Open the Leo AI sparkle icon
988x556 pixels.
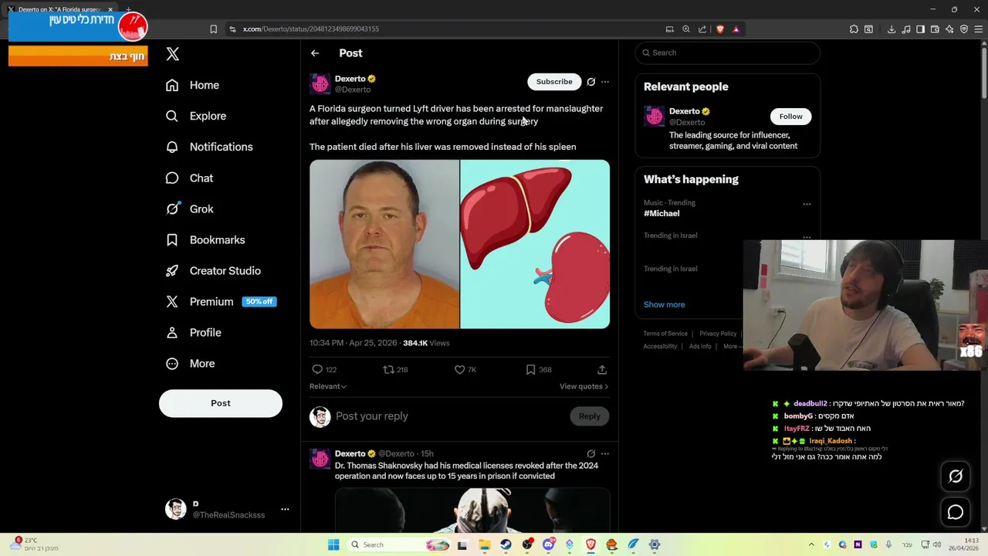(x=949, y=29)
